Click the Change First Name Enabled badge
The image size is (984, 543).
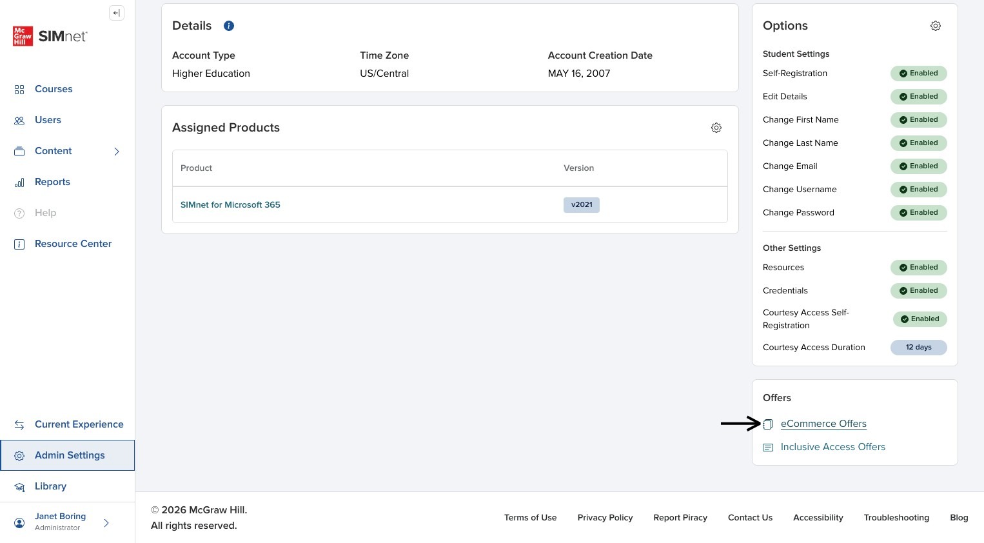tap(919, 120)
